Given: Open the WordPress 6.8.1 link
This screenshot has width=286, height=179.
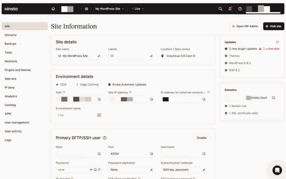Looking at the screenshot, I should [240, 63].
